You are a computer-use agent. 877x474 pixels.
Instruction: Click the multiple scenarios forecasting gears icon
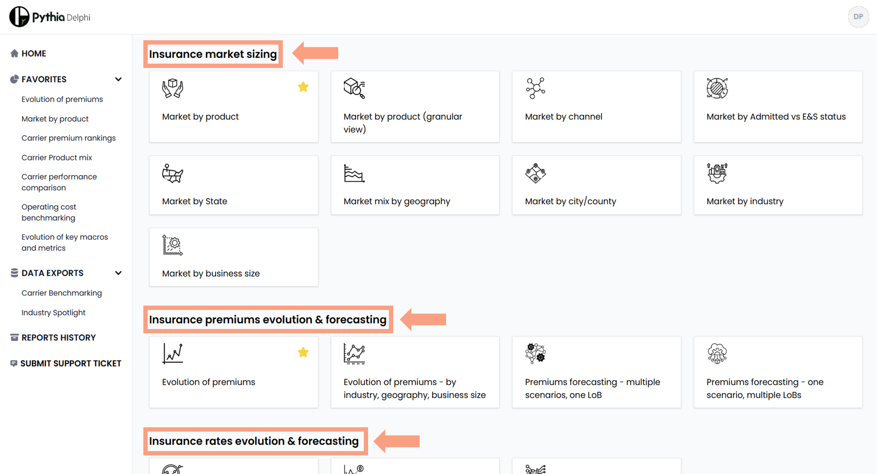(x=536, y=353)
